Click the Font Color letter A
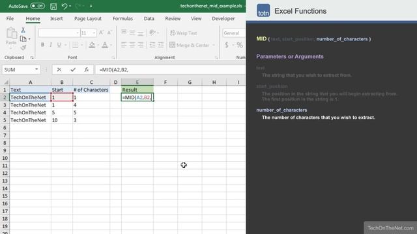Viewport: 417px width, 234px height. [105, 45]
